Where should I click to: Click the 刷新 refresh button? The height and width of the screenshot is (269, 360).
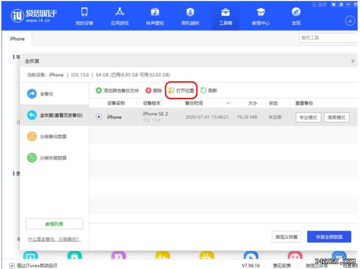pyautogui.click(x=209, y=91)
